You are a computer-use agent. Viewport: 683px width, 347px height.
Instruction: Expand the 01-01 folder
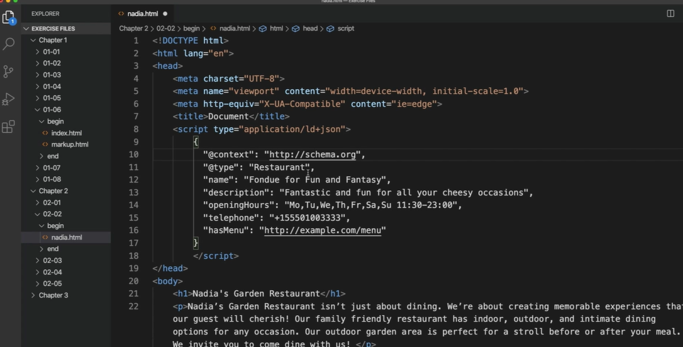66,52
